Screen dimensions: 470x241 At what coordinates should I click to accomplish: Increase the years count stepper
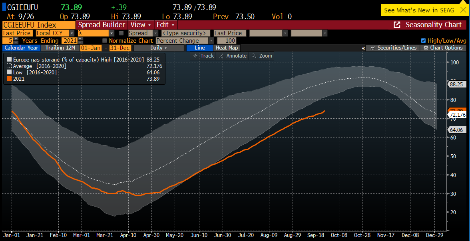coord(16,39)
